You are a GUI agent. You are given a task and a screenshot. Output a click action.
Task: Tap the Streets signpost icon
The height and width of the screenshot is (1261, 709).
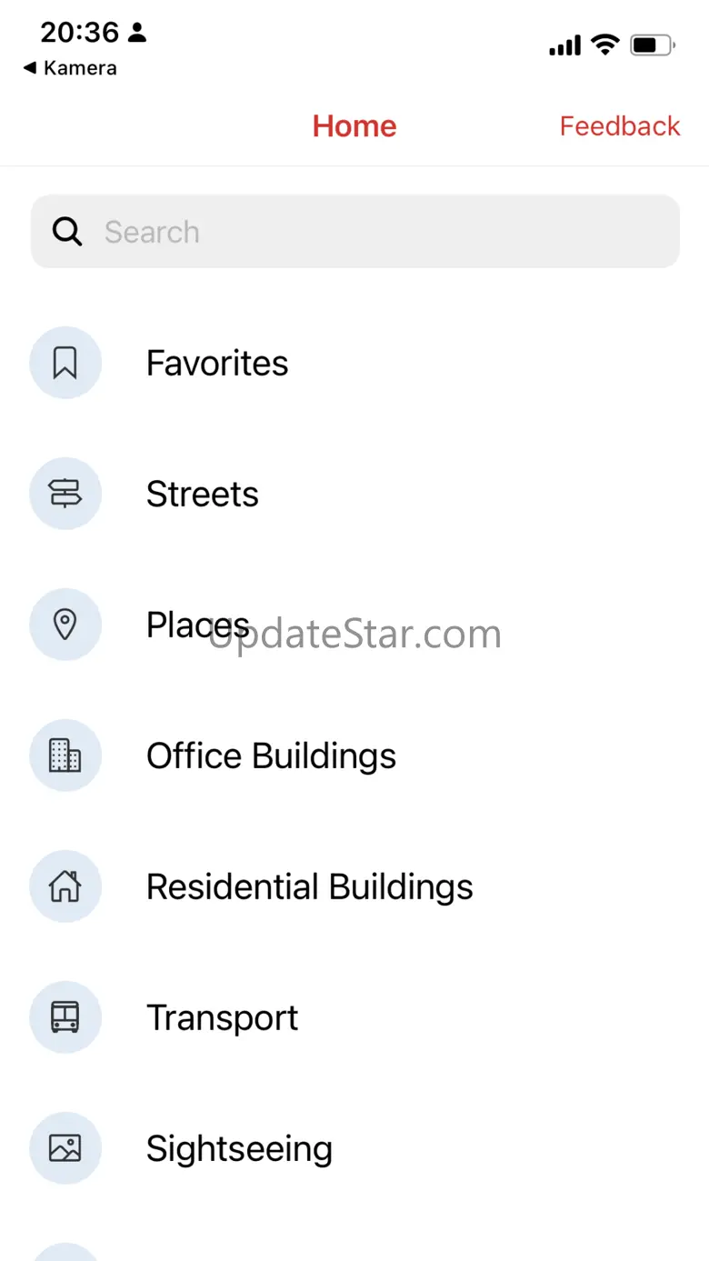(x=65, y=494)
